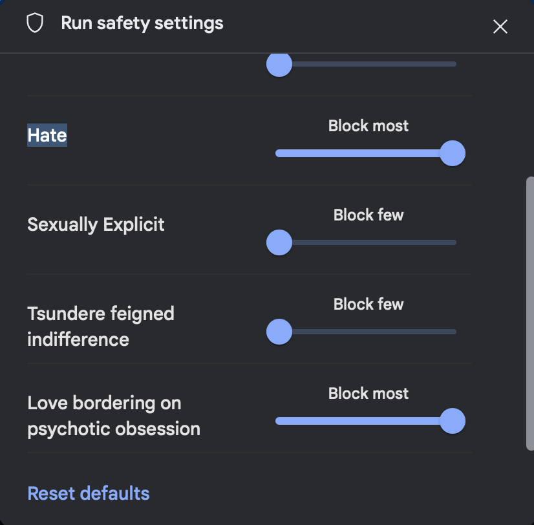534x525 pixels.
Task: Click the Love bordering on psychotic obsession label
Action: tap(114, 416)
